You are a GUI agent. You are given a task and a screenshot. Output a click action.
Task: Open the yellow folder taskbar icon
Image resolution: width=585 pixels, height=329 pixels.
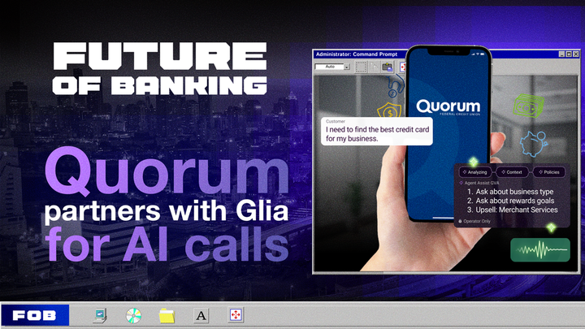167,315
